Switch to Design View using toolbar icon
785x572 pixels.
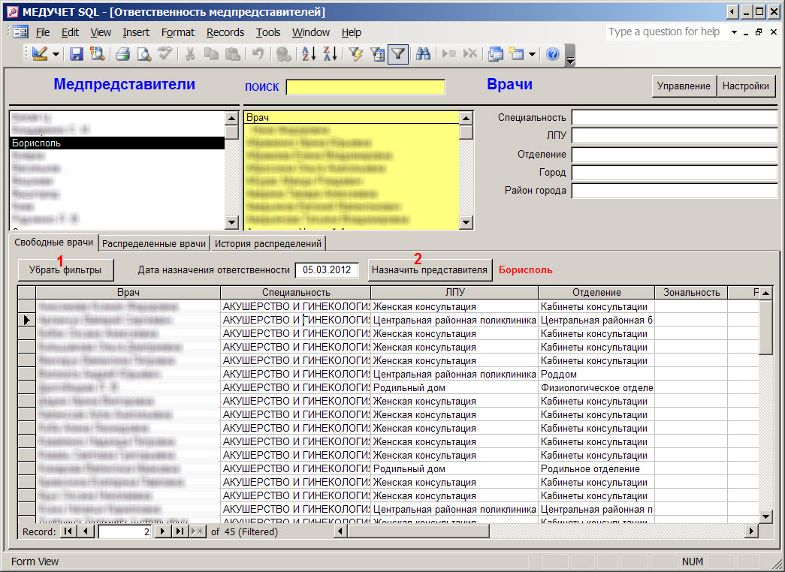tap(40, 53)
